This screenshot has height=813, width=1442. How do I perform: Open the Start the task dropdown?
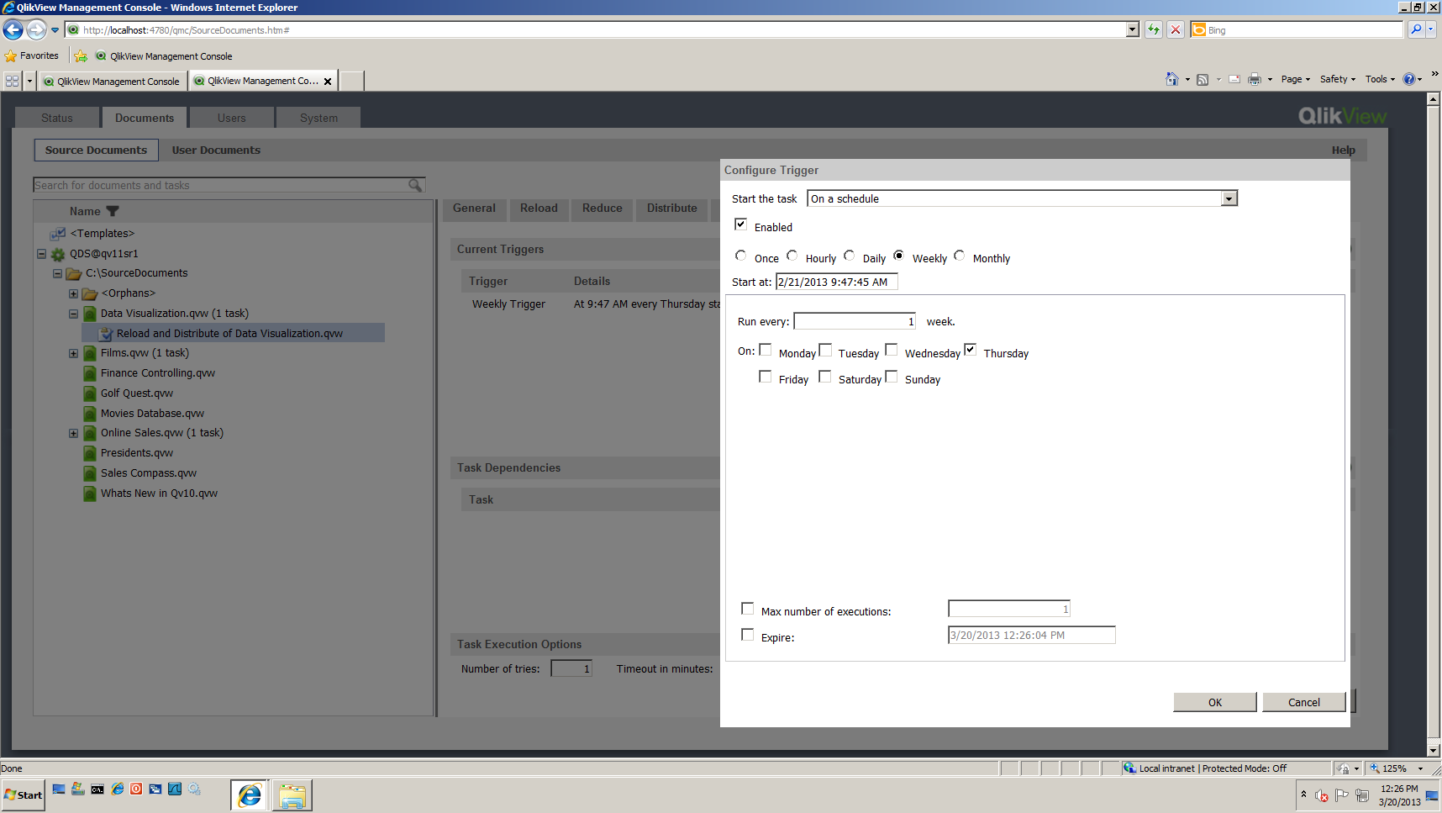[x=1229, y=198]
